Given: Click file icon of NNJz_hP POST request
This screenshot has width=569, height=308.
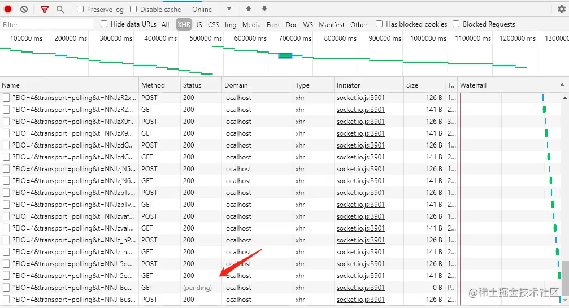Looking at the screenshot, I should click(6, 240).
